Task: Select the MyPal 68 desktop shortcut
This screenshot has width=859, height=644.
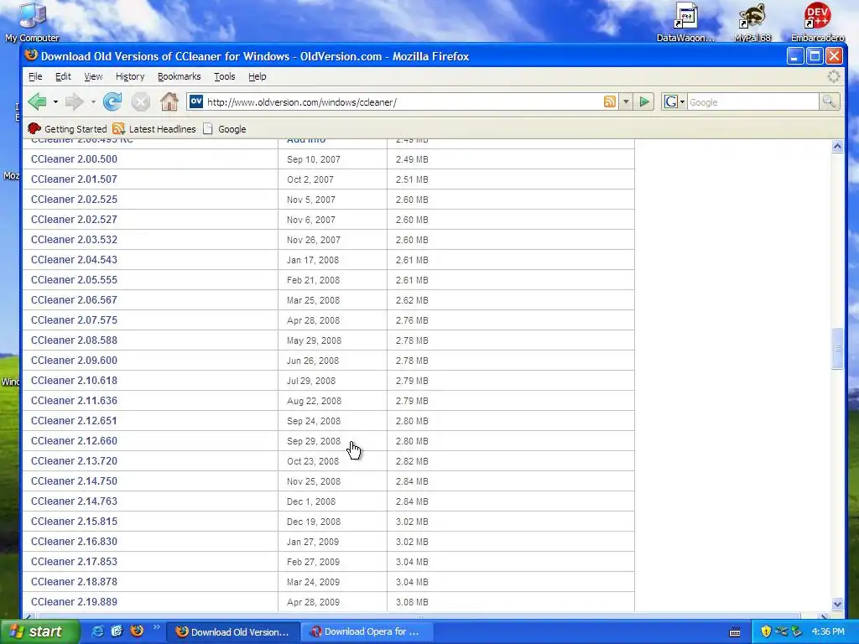Action: click(x=752, y=22)
